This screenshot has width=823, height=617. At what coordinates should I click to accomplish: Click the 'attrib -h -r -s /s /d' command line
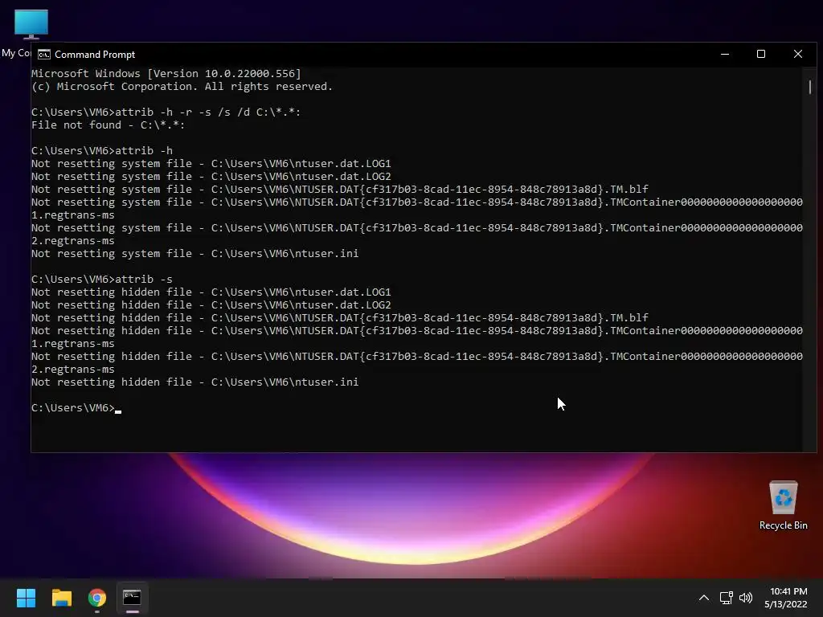click(166, 112)
